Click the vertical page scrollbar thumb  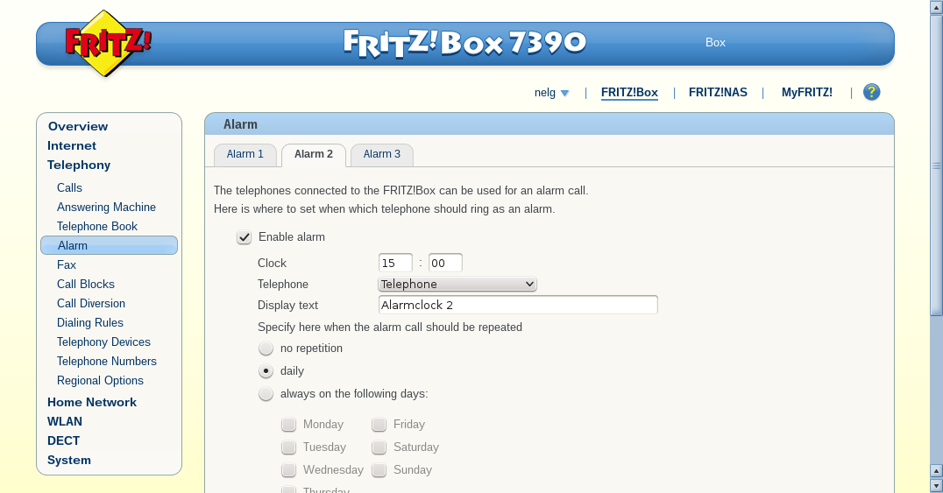[936, 166]
